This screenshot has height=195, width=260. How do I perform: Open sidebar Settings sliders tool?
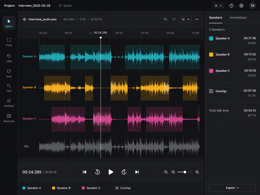[9, 103]
